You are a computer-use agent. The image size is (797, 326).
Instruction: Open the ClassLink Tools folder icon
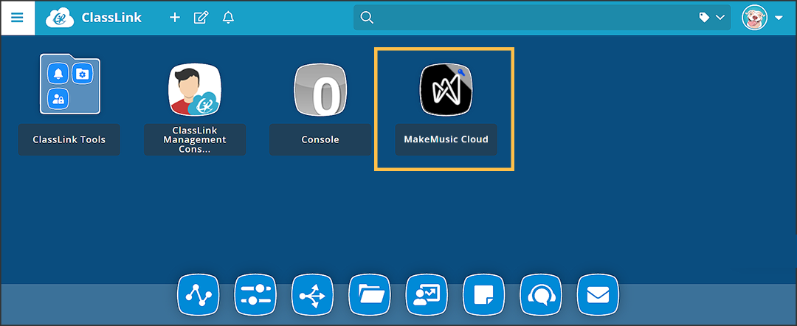coord(70,84)
